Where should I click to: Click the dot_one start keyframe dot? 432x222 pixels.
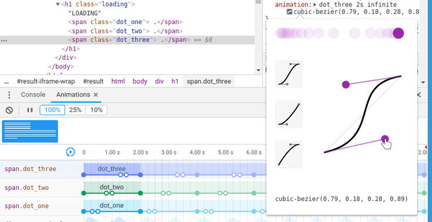click(84, 211)
